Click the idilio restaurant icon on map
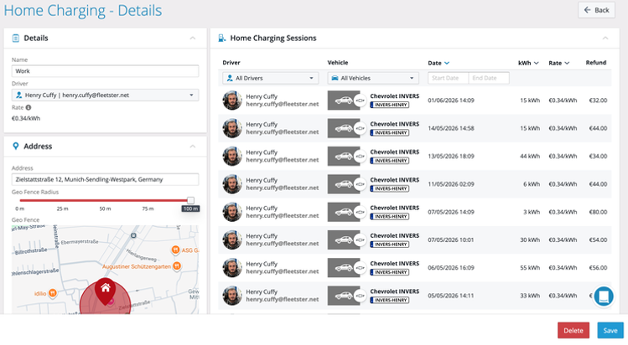 coord(53,293)
